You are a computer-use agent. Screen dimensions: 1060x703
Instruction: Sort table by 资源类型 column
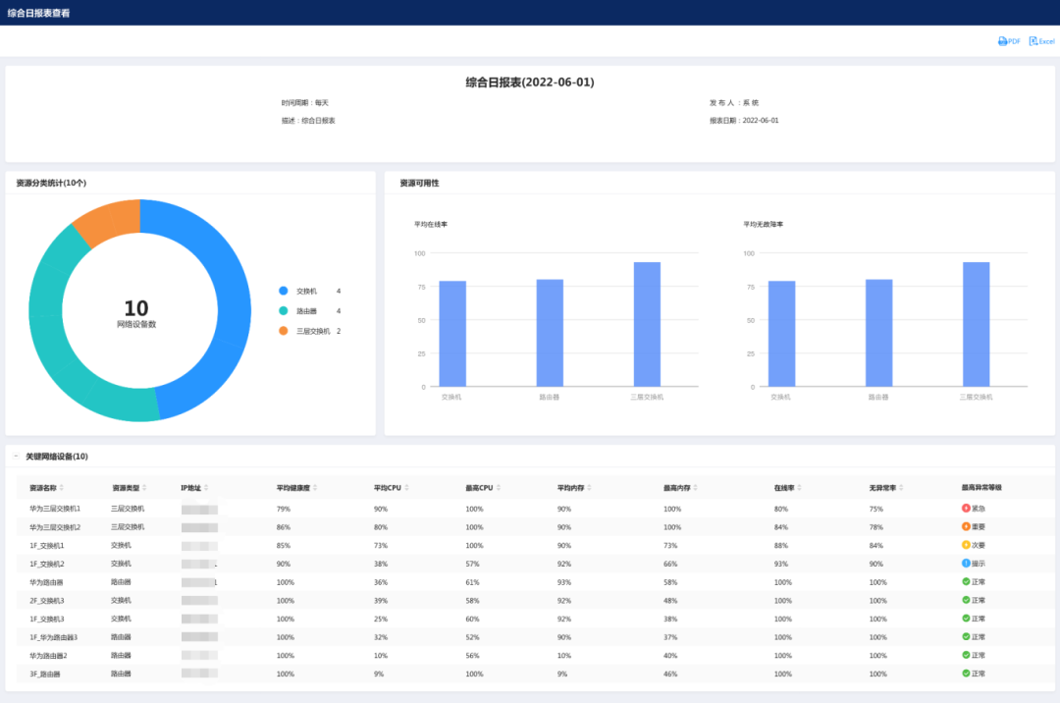[x=144, y=487]
